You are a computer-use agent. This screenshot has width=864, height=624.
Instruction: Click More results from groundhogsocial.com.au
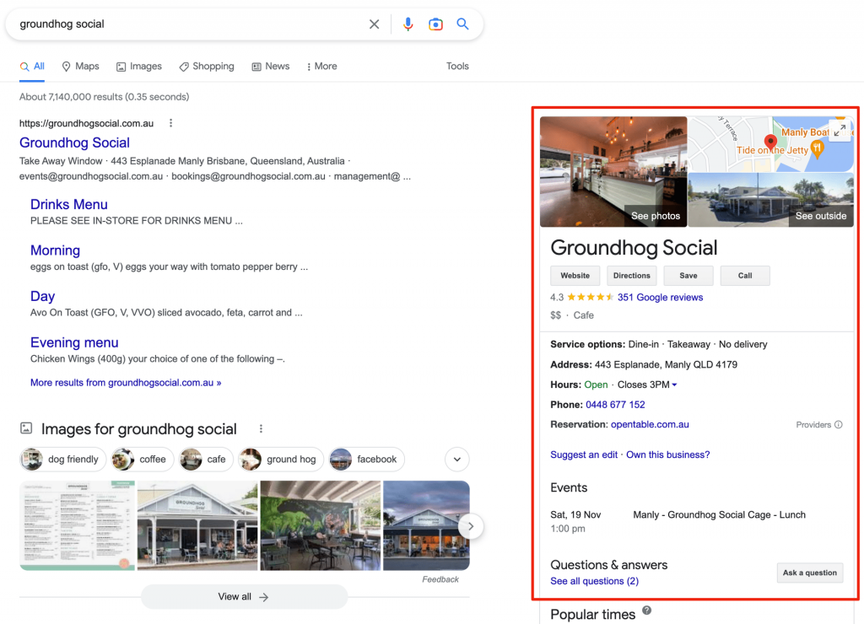click(x=126, y=383)
